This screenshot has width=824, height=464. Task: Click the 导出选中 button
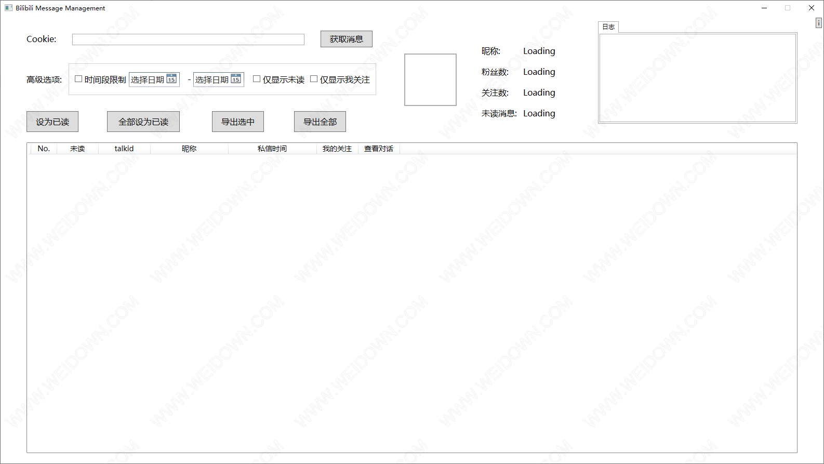tap(238, 122)
